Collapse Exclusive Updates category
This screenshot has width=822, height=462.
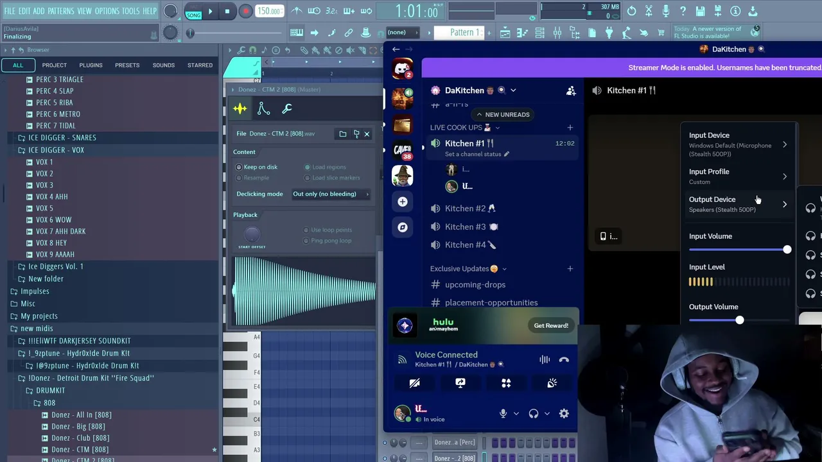(468, 269)
